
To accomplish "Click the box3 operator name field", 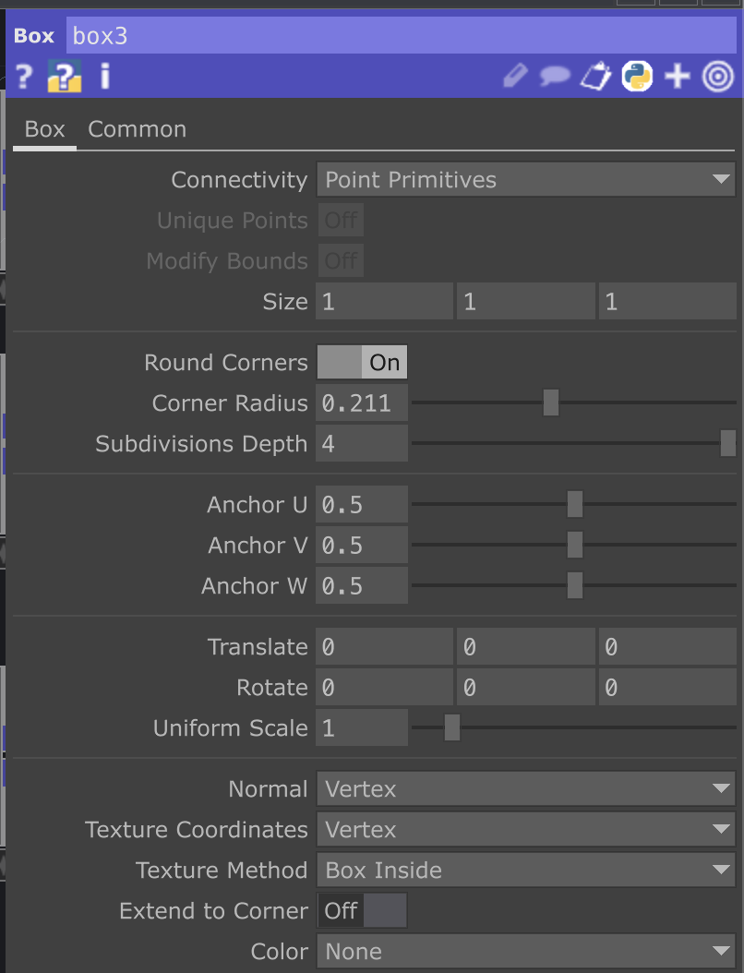I will coord(400,37).
